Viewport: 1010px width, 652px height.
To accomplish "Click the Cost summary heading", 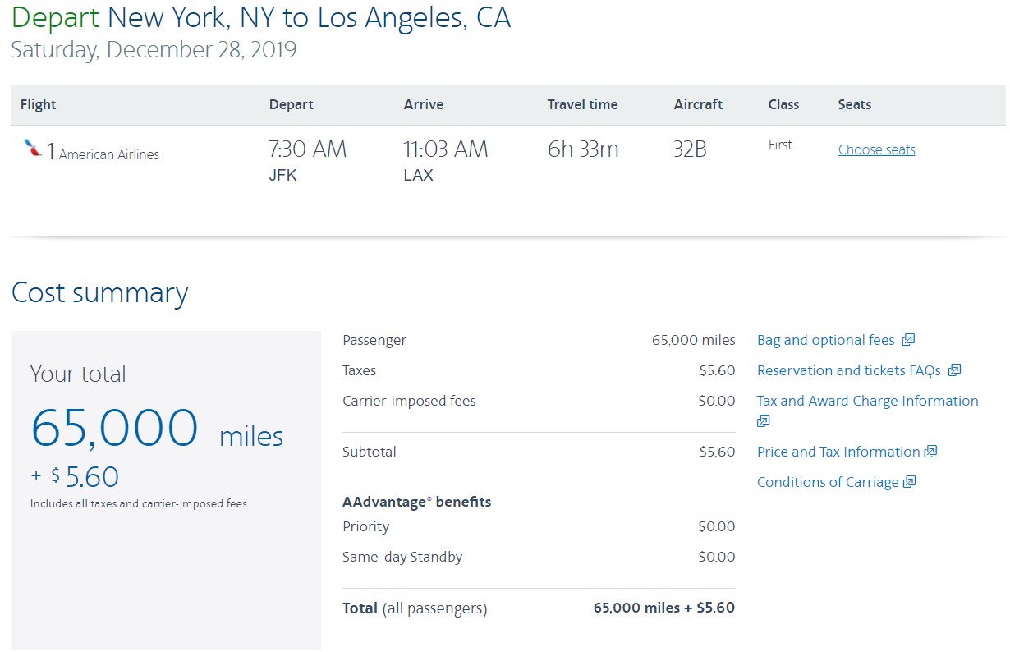I will click(99, 293).
